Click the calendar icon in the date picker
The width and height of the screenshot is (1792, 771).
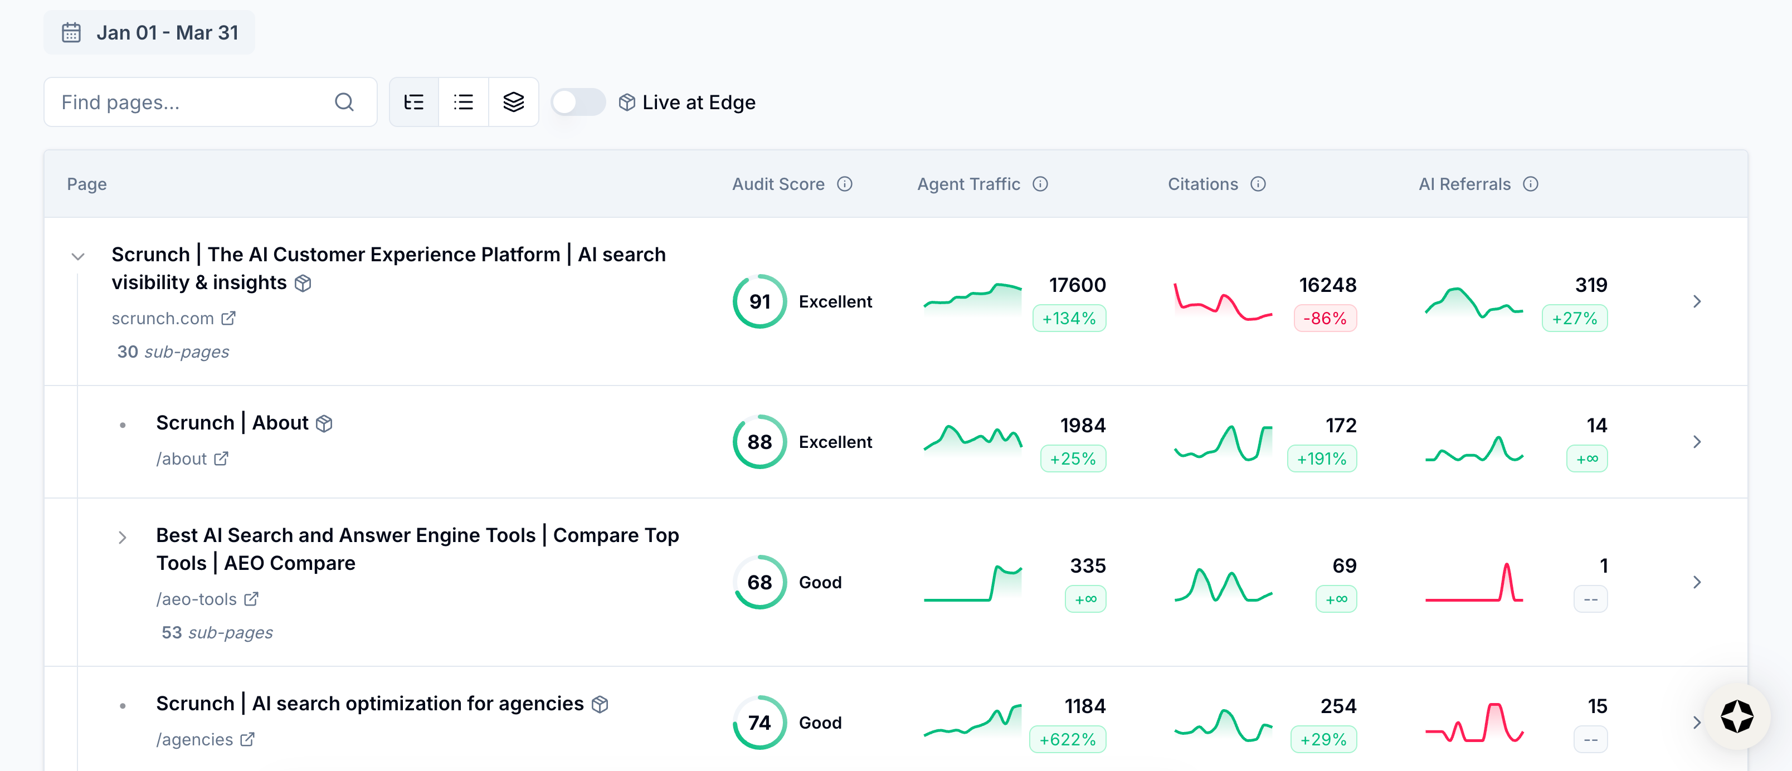71,33
